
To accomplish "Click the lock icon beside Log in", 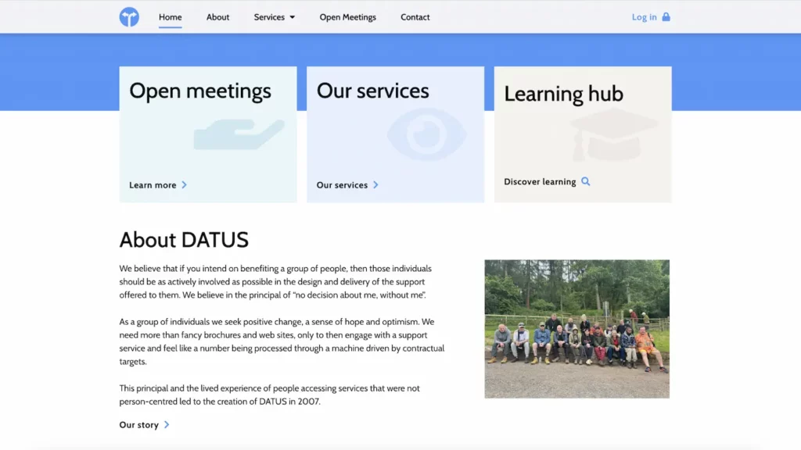I will click(x=666, y=17).
